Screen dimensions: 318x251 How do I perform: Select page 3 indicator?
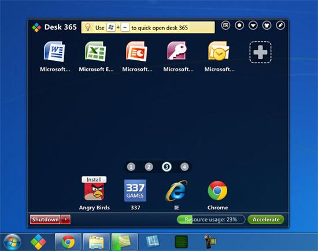[167, 167]
